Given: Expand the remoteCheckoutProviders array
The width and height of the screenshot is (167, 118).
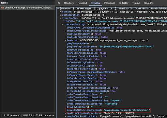Looking at the screenshot, I should [65, 116].
